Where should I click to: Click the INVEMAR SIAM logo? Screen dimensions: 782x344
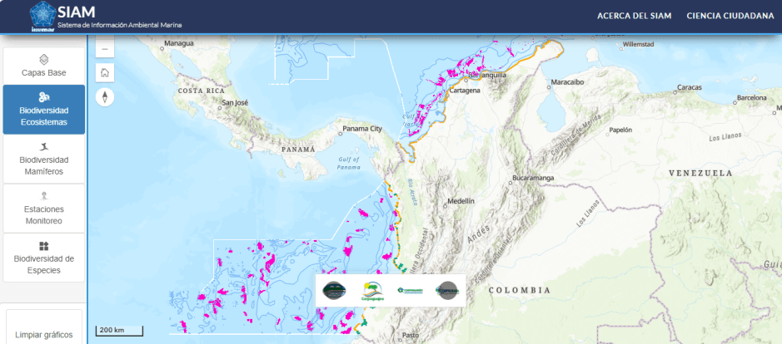tap(42, 17)
